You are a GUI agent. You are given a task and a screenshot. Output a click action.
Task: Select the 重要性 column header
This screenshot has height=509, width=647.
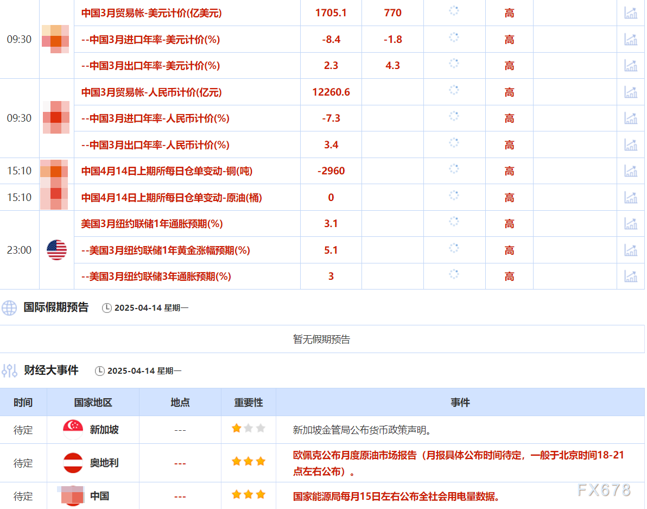tap(248, 403)
